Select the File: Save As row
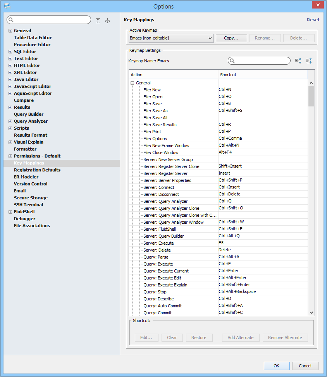The height and width of the screenshot is (377, 327). (x=219, y=111)
